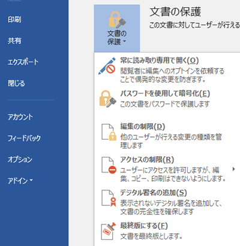
Task: Click the ribbon page icon for デジタル署名の追加
Action: point(109,198)
